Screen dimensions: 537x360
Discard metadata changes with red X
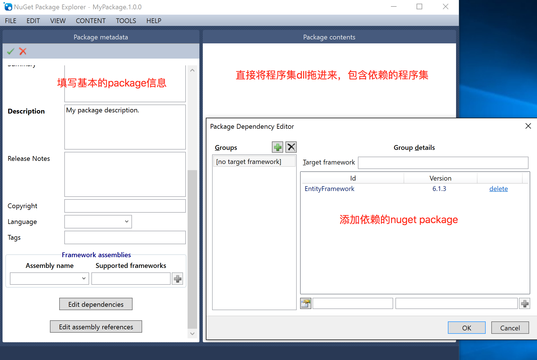tap(23, 51)
